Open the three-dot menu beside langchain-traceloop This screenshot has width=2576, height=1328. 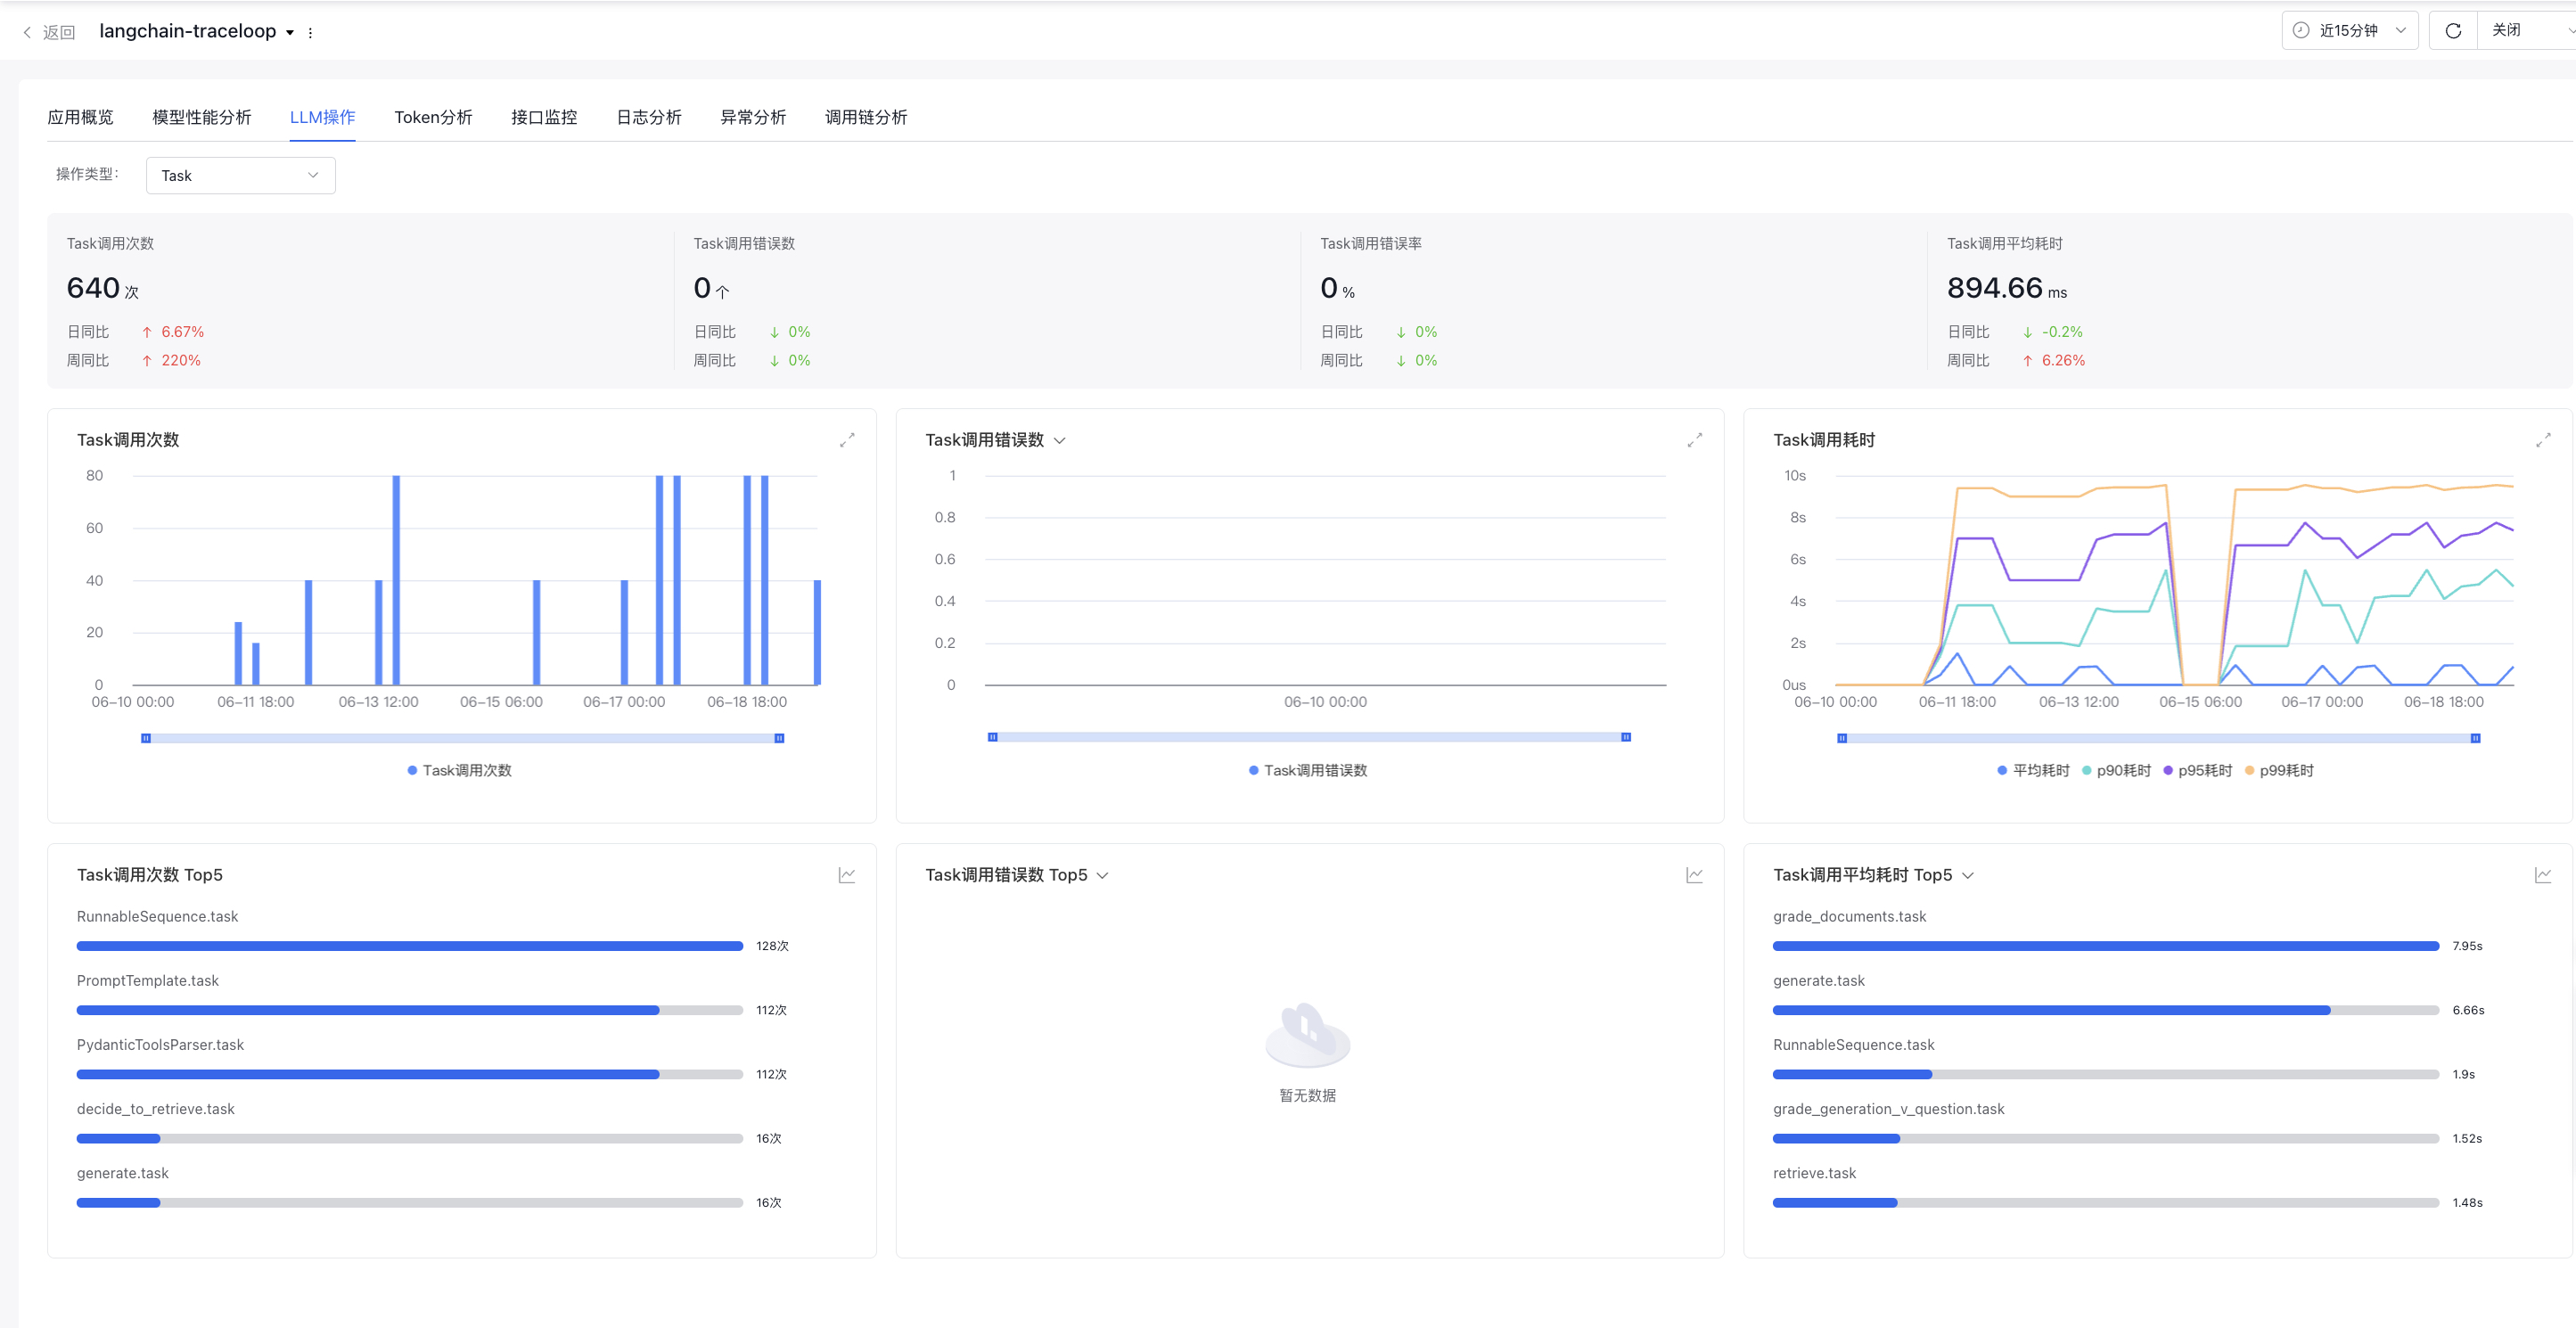[310, 32]
